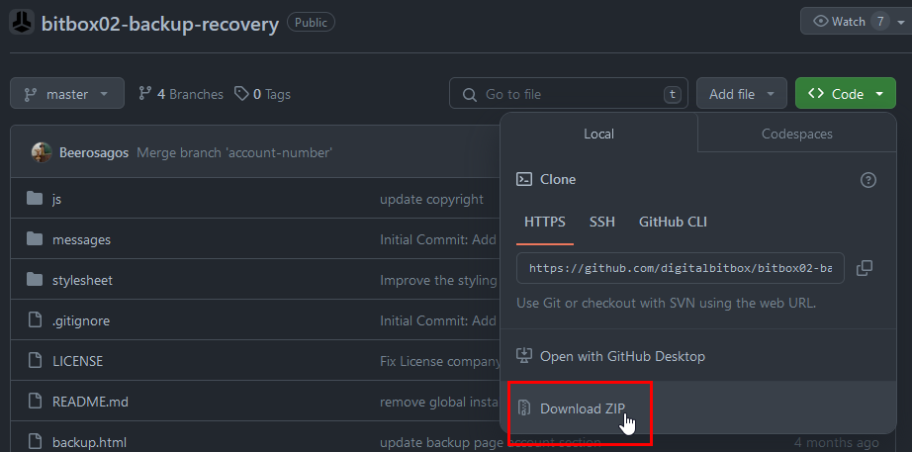Image resolution: width=912 pixels, height=452 pixels.
Task: Click the .gitignore file icon
Action: [x=35, y=319]
